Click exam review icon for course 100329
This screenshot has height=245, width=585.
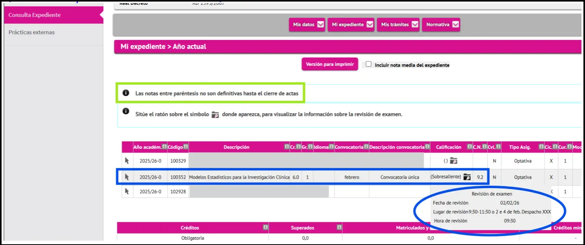coord(454,161)
